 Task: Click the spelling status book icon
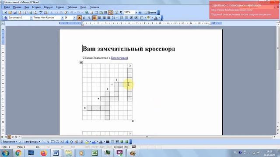pyautogui.click(x=134, y=147)
